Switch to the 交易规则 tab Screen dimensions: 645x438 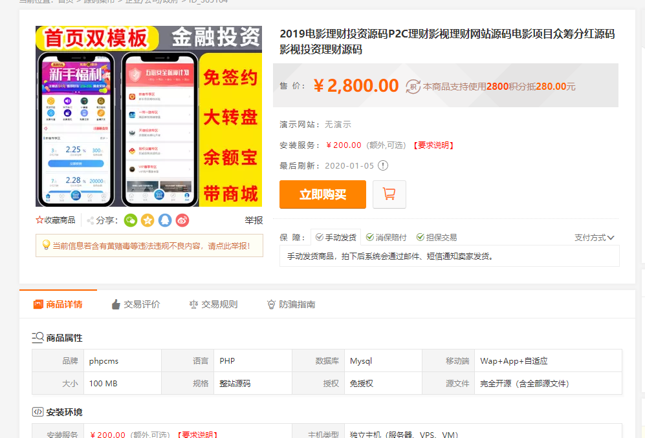tap(213, 304)
